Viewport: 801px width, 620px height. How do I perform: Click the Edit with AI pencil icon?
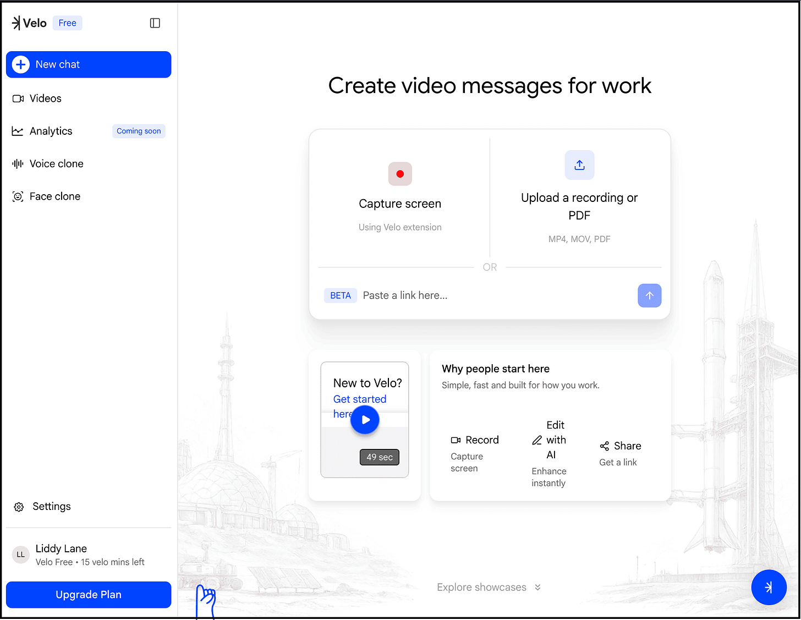[537, 440]
